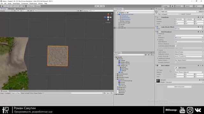Expand the Packages folder
This screenshot has height=114, width=204.
coord(115,94)
